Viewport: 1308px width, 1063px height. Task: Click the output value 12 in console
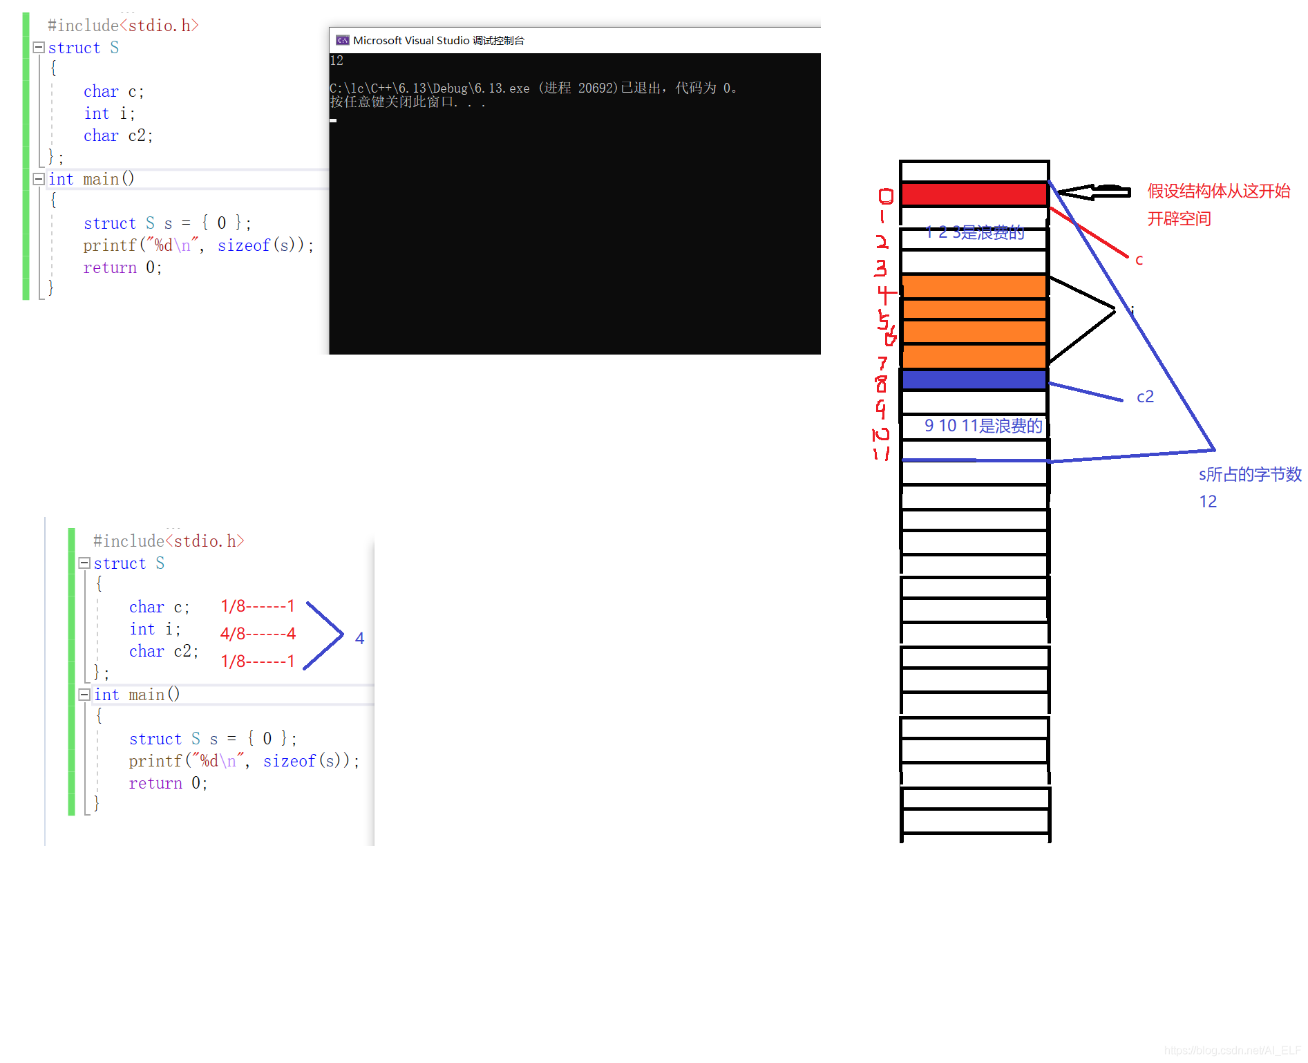(x=337, y=61)
